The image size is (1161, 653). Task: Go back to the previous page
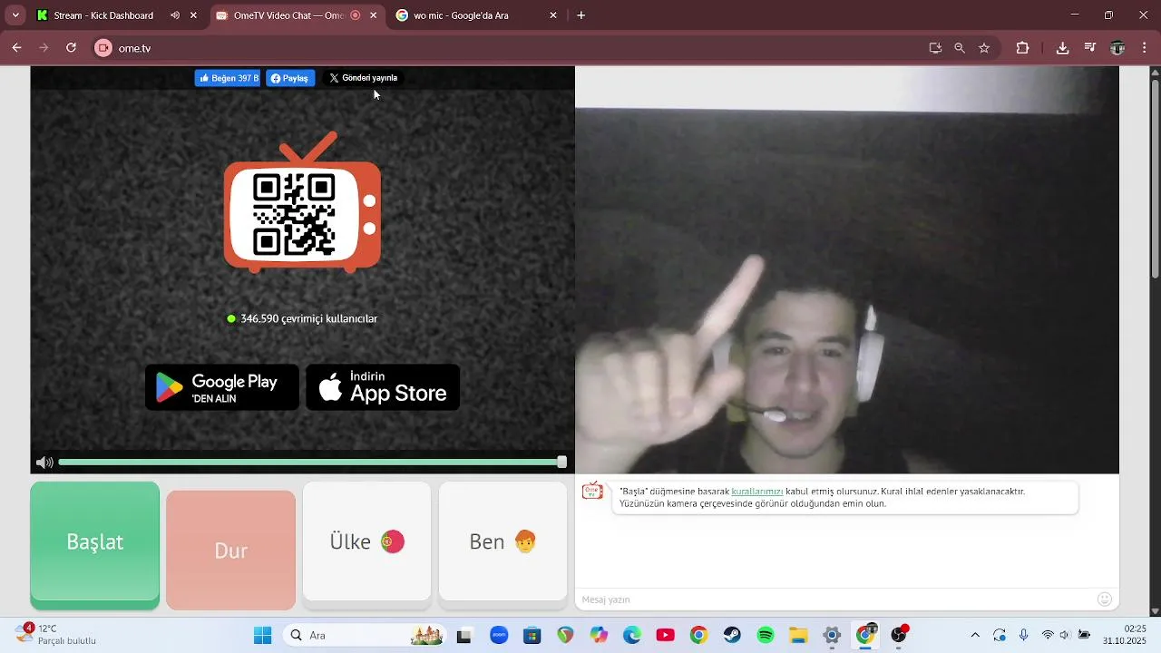point(16,48)
